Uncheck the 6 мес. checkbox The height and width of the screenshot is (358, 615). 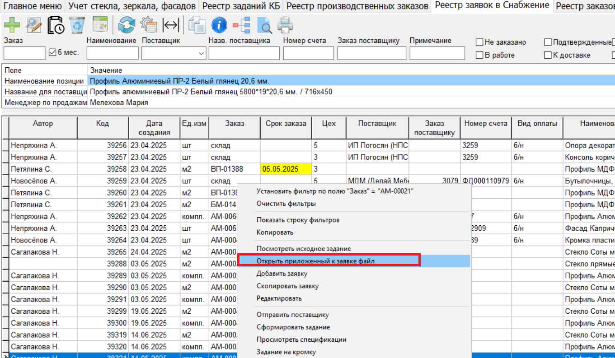pos(52,52)
